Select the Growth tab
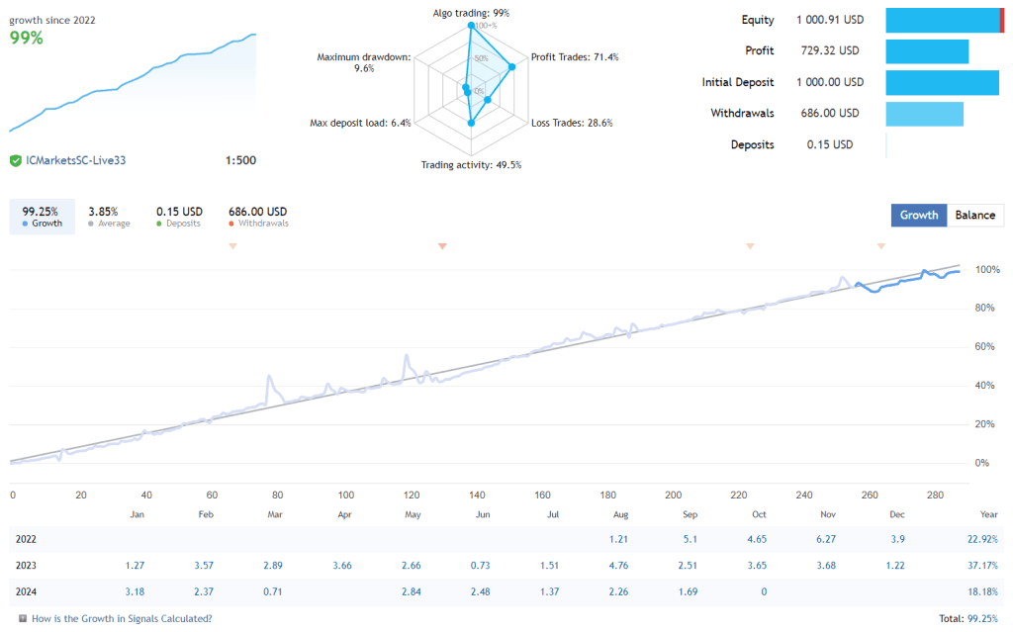 pos(918,215)
